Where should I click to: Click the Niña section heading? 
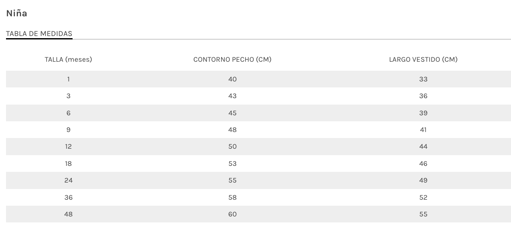pos(17,13)
